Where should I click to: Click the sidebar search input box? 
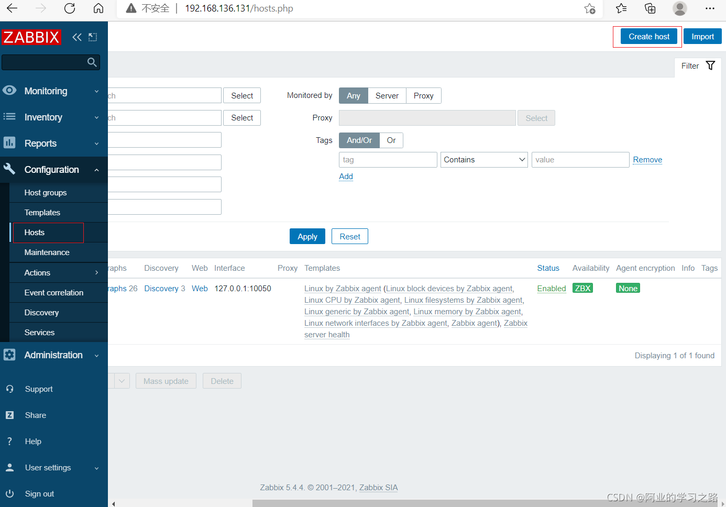pyautogui.click(x=50, y=62)
